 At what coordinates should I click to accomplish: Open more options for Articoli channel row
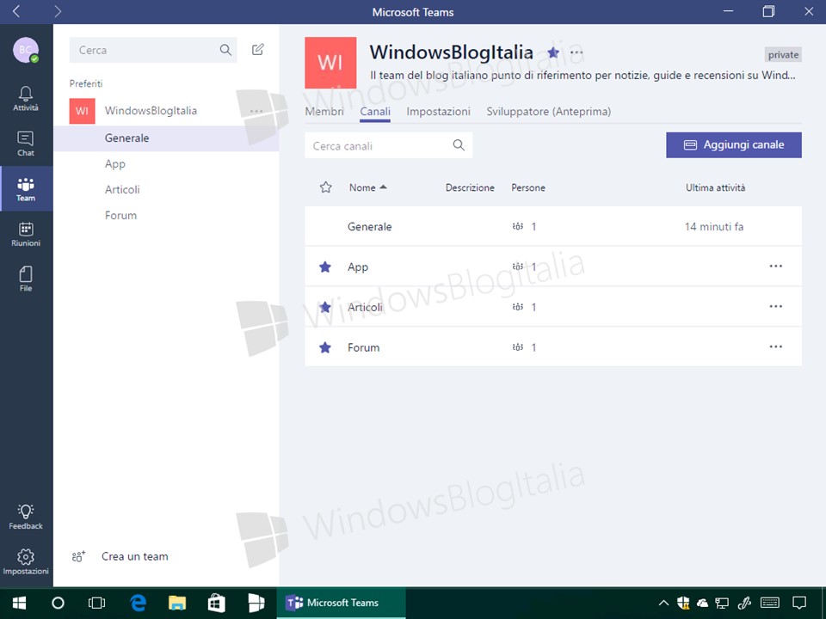pos(776,306)
